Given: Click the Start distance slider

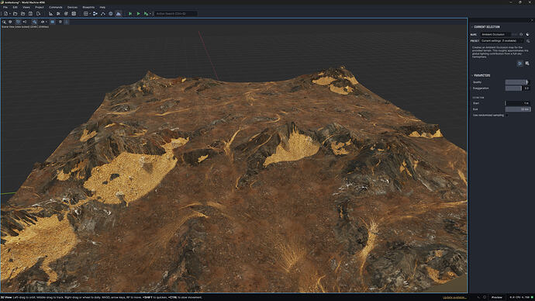Looking at the screenshot, I should click(518, 103).
